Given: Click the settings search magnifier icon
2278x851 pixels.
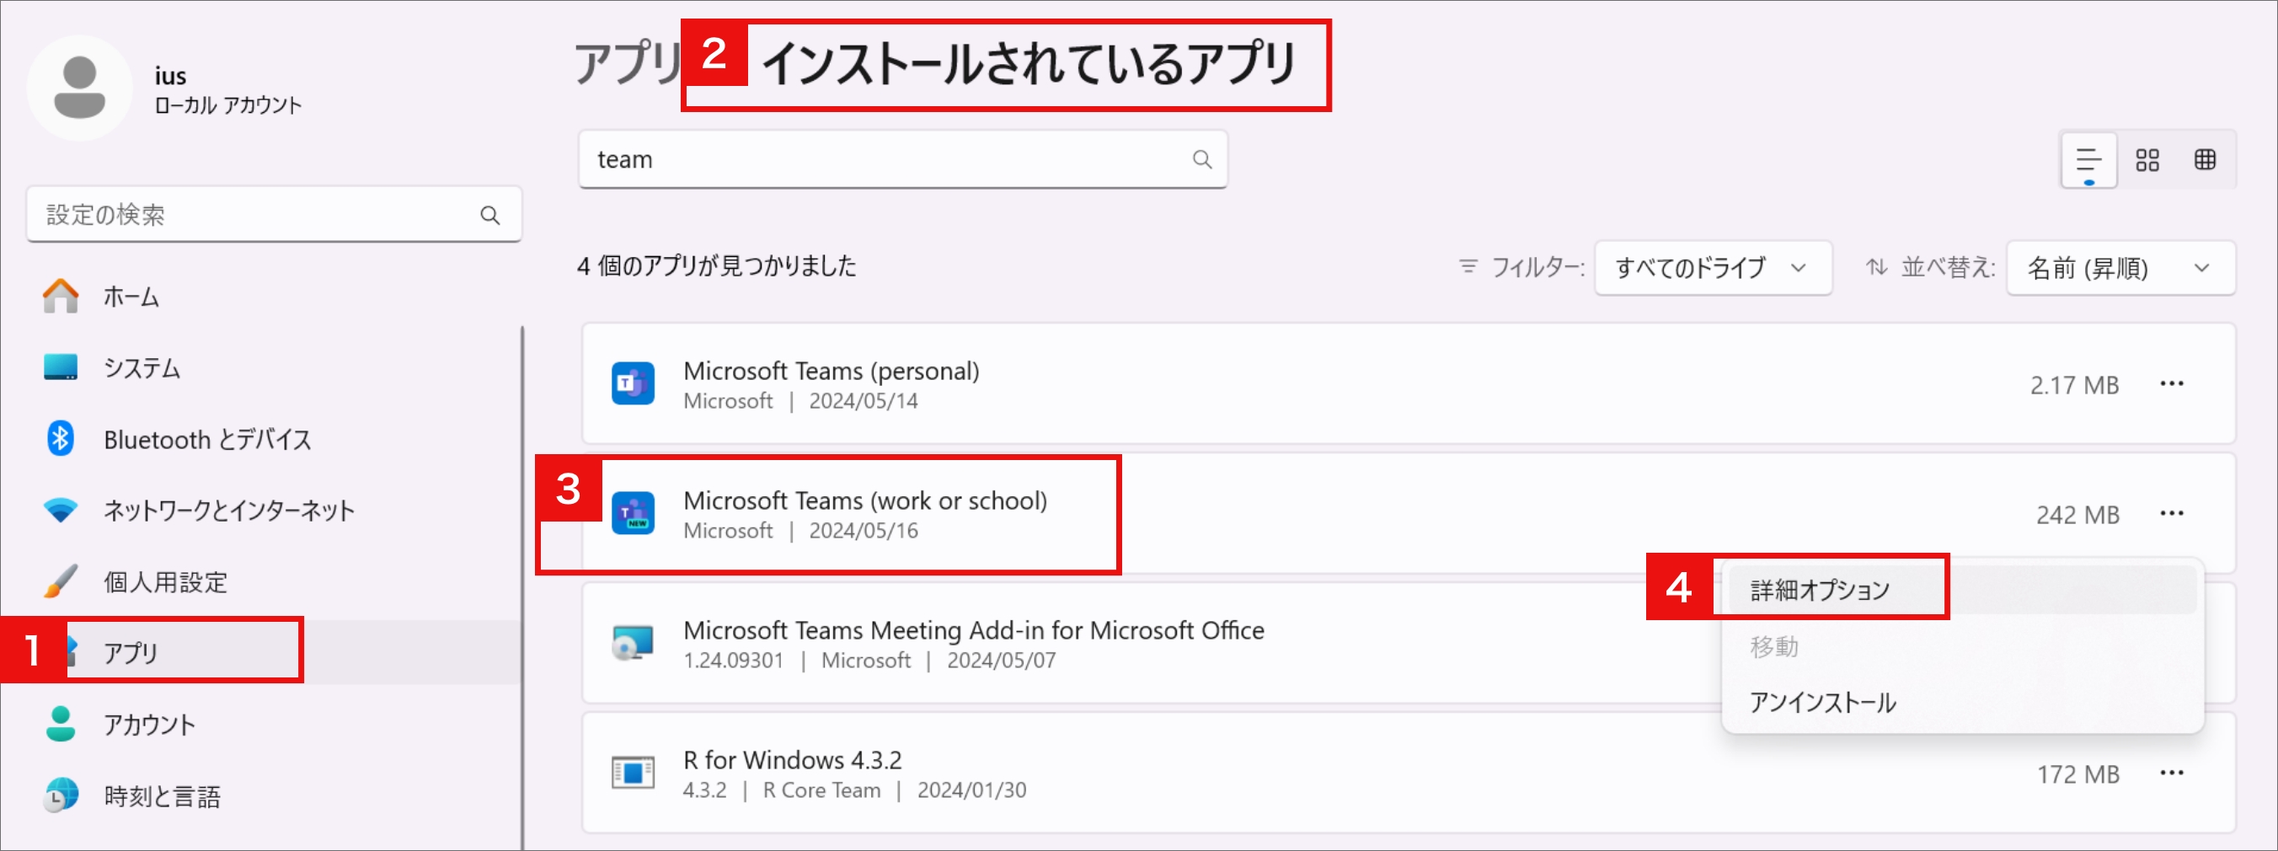Looking at the screenshot, I should pyautogui.click(x=490, y=215).
